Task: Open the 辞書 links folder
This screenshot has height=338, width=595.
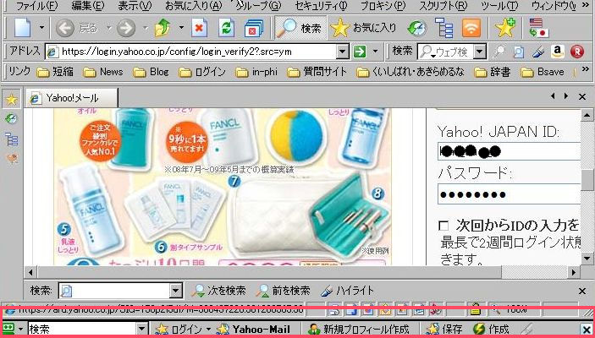Action: pos(493,72)
